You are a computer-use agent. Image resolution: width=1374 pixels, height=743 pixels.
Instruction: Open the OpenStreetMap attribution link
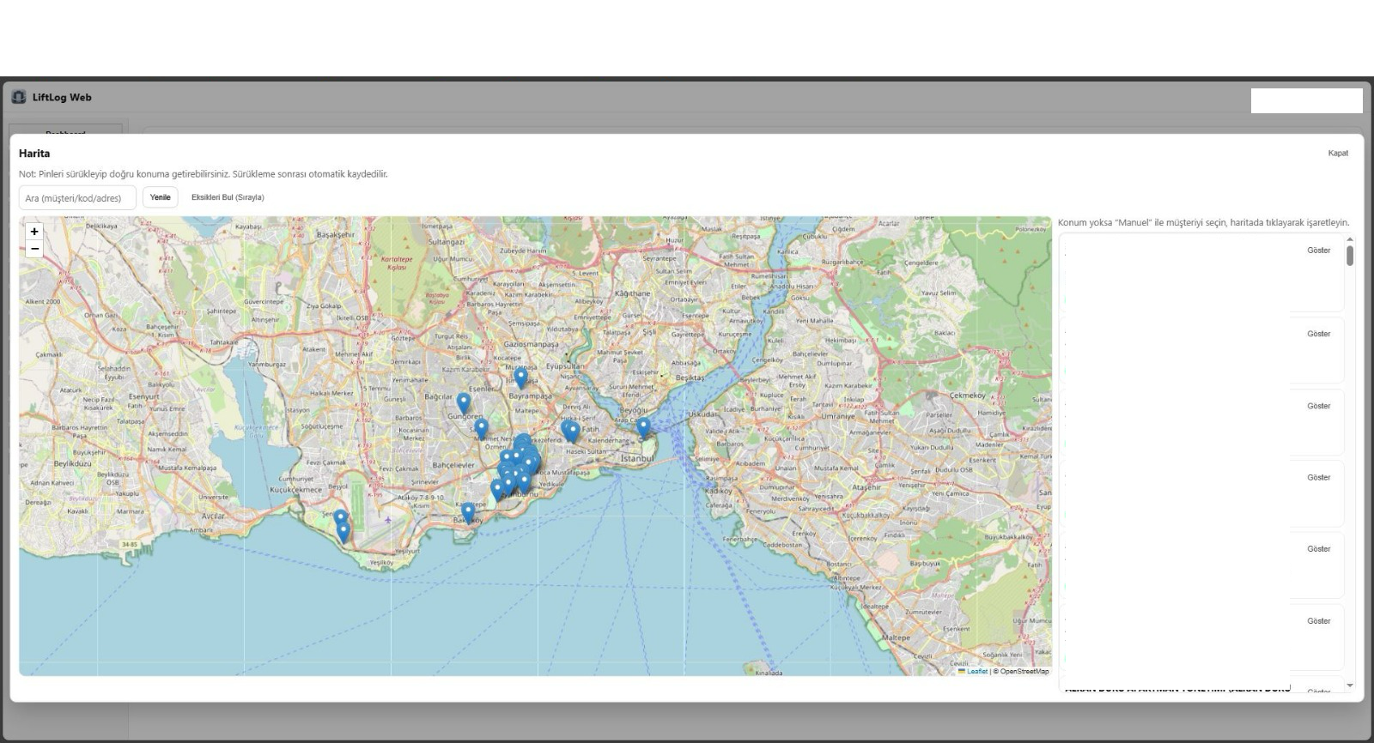click(x=1024, y=672)
